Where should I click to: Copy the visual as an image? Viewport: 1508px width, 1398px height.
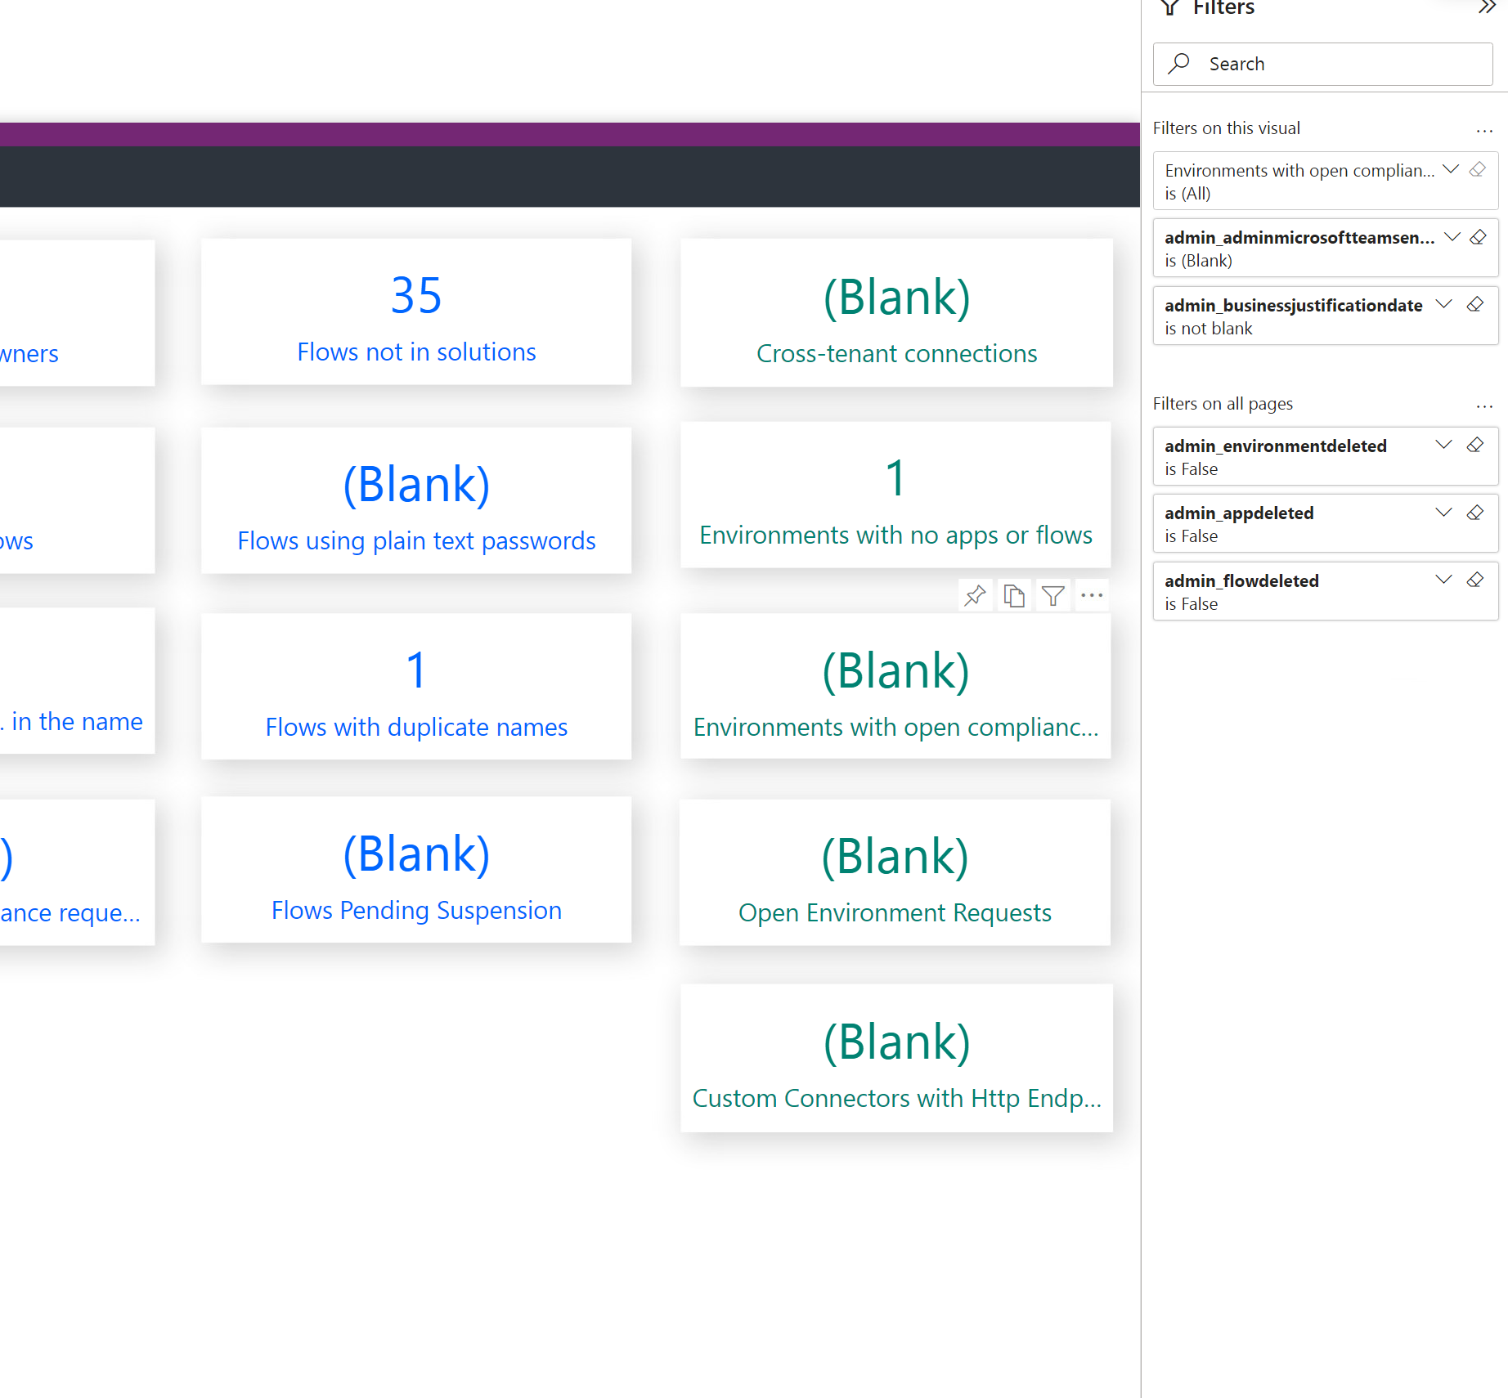coord(1013,595)
